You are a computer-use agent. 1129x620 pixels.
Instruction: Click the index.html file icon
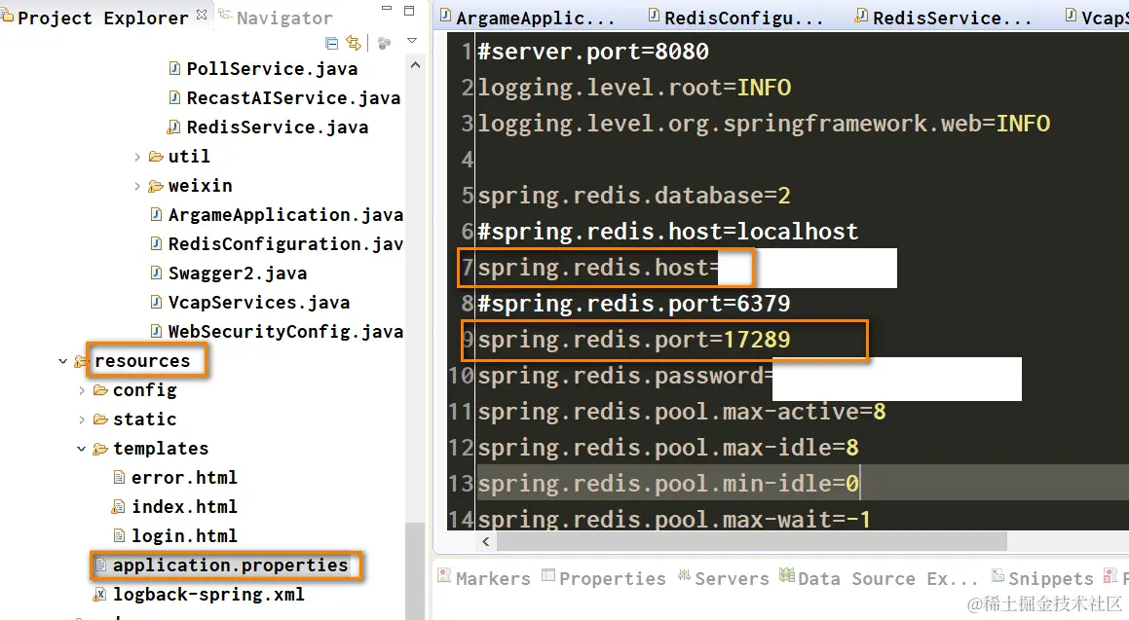[119, 507]
